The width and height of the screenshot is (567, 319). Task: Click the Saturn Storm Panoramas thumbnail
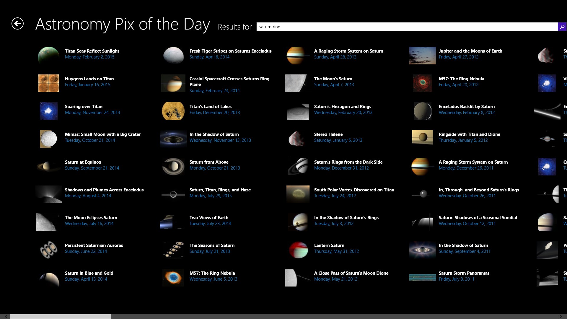click(x=422, y=278)
